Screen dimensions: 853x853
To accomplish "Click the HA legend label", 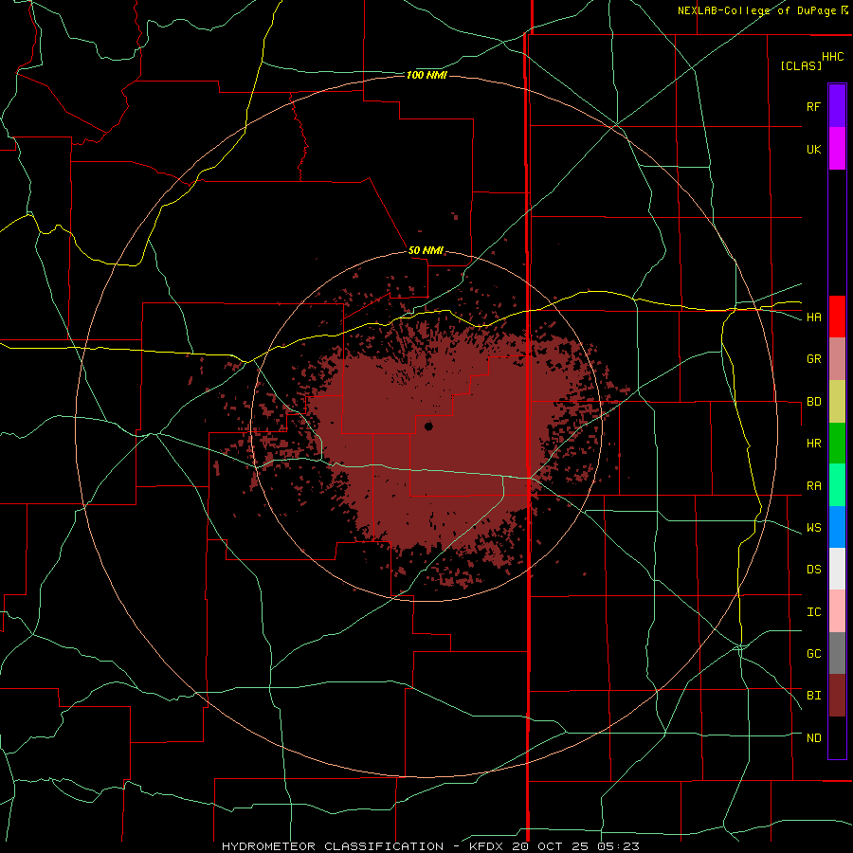I will click(x=813, y=318).
